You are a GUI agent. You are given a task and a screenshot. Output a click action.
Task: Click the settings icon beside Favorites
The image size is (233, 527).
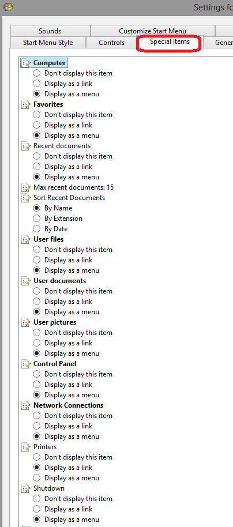[26, 104]
